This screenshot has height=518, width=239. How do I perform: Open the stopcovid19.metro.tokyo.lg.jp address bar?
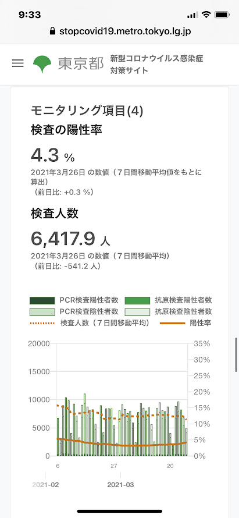pos(120,31)
